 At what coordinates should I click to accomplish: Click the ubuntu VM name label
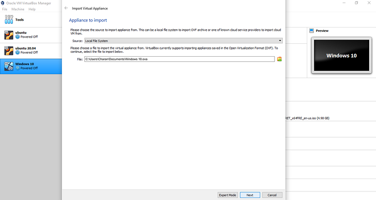(21, 33)
